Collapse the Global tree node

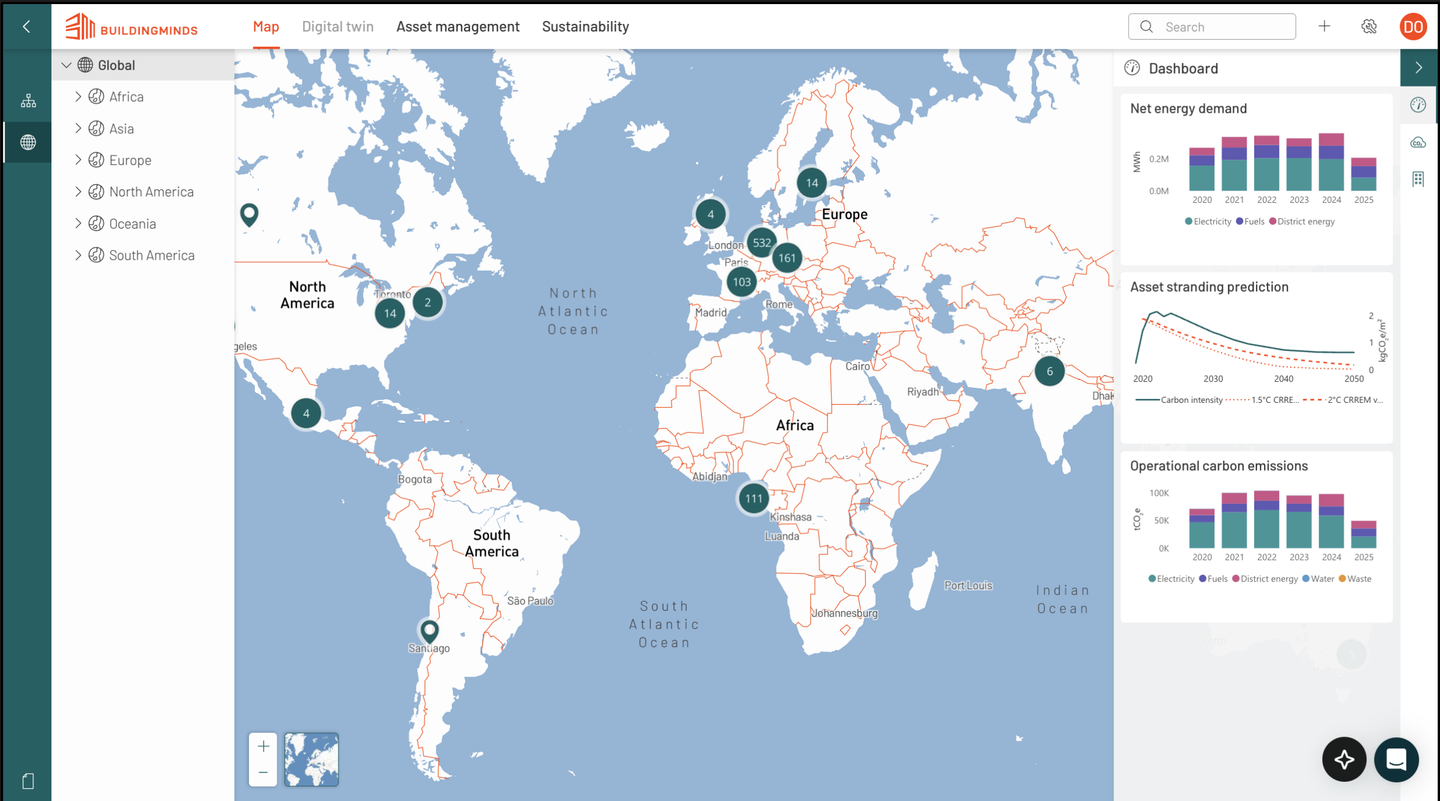pyautogui.click(x=67, y=65)
